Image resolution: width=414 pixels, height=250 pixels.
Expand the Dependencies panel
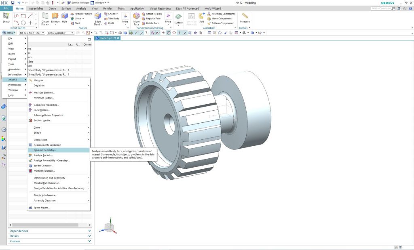[x=50, y=231]
